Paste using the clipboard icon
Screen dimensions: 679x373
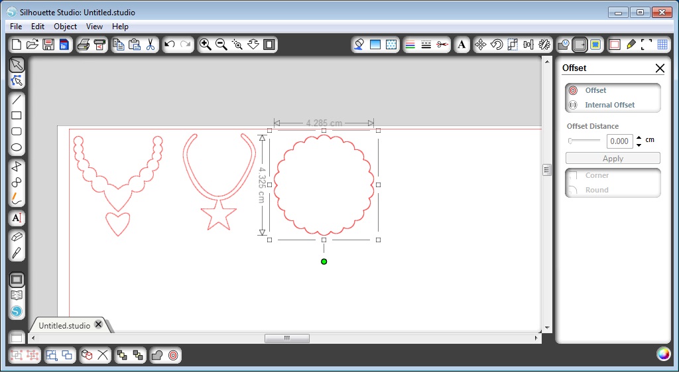coord(135,44)
